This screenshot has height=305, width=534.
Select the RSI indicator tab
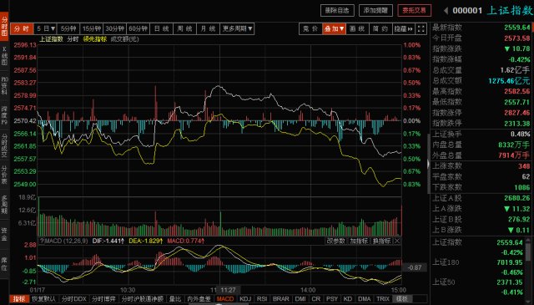click(x=262, y=299)
